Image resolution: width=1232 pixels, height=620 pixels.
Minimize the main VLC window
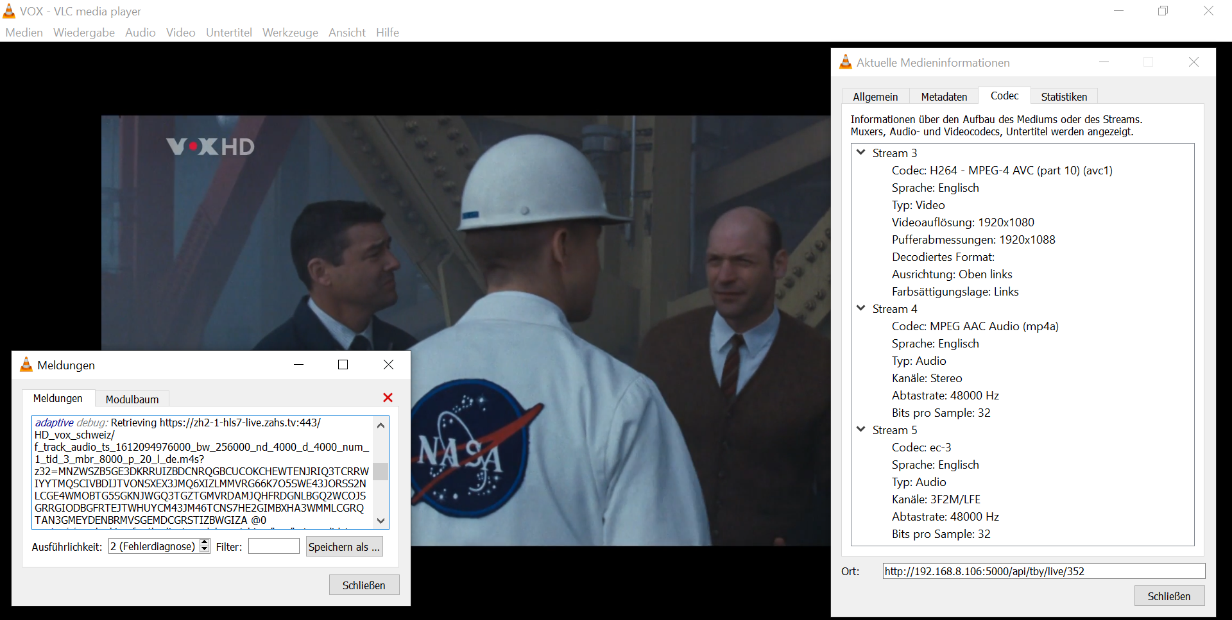point(1118,11)
